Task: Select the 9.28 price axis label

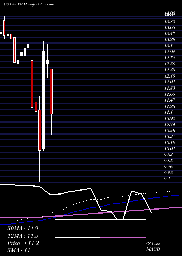Action: 169,173
